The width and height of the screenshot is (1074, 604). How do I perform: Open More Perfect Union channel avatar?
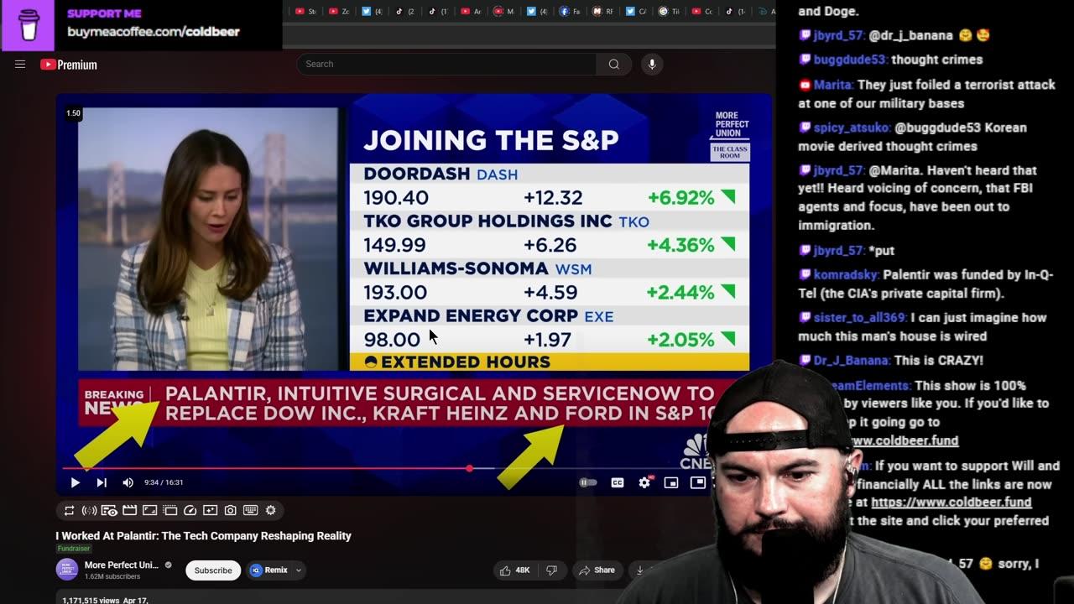[67, 570]
